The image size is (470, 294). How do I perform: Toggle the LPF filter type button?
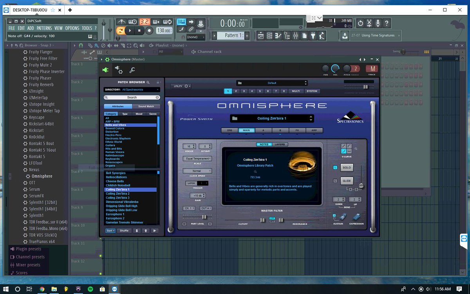click(x=272, y=218)
